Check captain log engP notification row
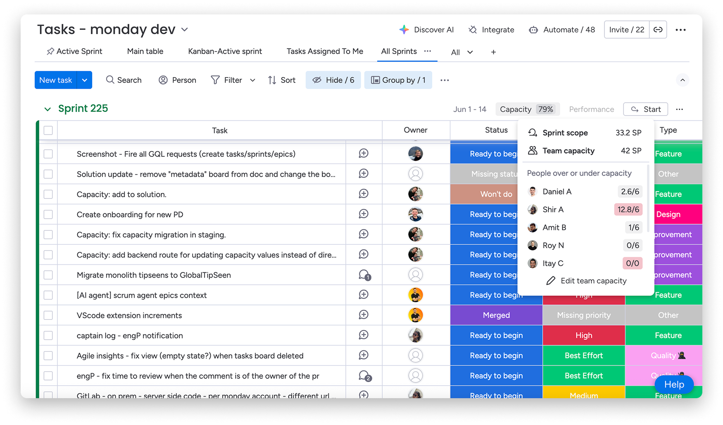The image size is (723, 425). pos(48,335)
